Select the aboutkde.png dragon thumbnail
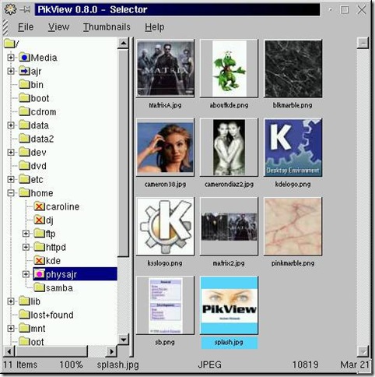 tap(229, 69)
